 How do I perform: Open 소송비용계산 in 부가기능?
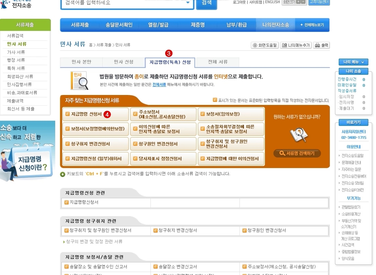(x=351, y=214)
